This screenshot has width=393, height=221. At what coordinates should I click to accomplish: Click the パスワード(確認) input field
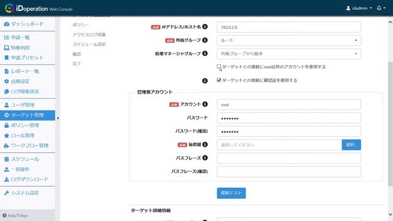[x=289, y=131]
